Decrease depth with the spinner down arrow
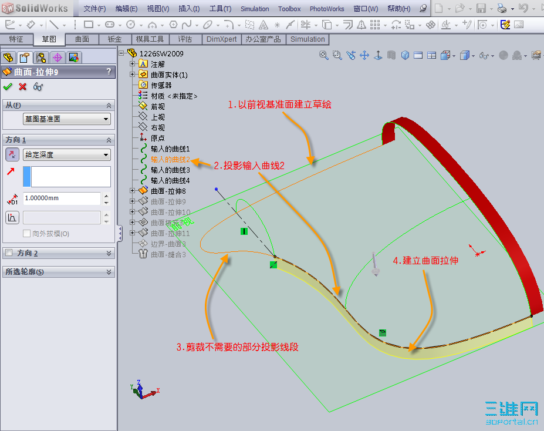Viewport: 544px width, 431px height. coord(106,203)
